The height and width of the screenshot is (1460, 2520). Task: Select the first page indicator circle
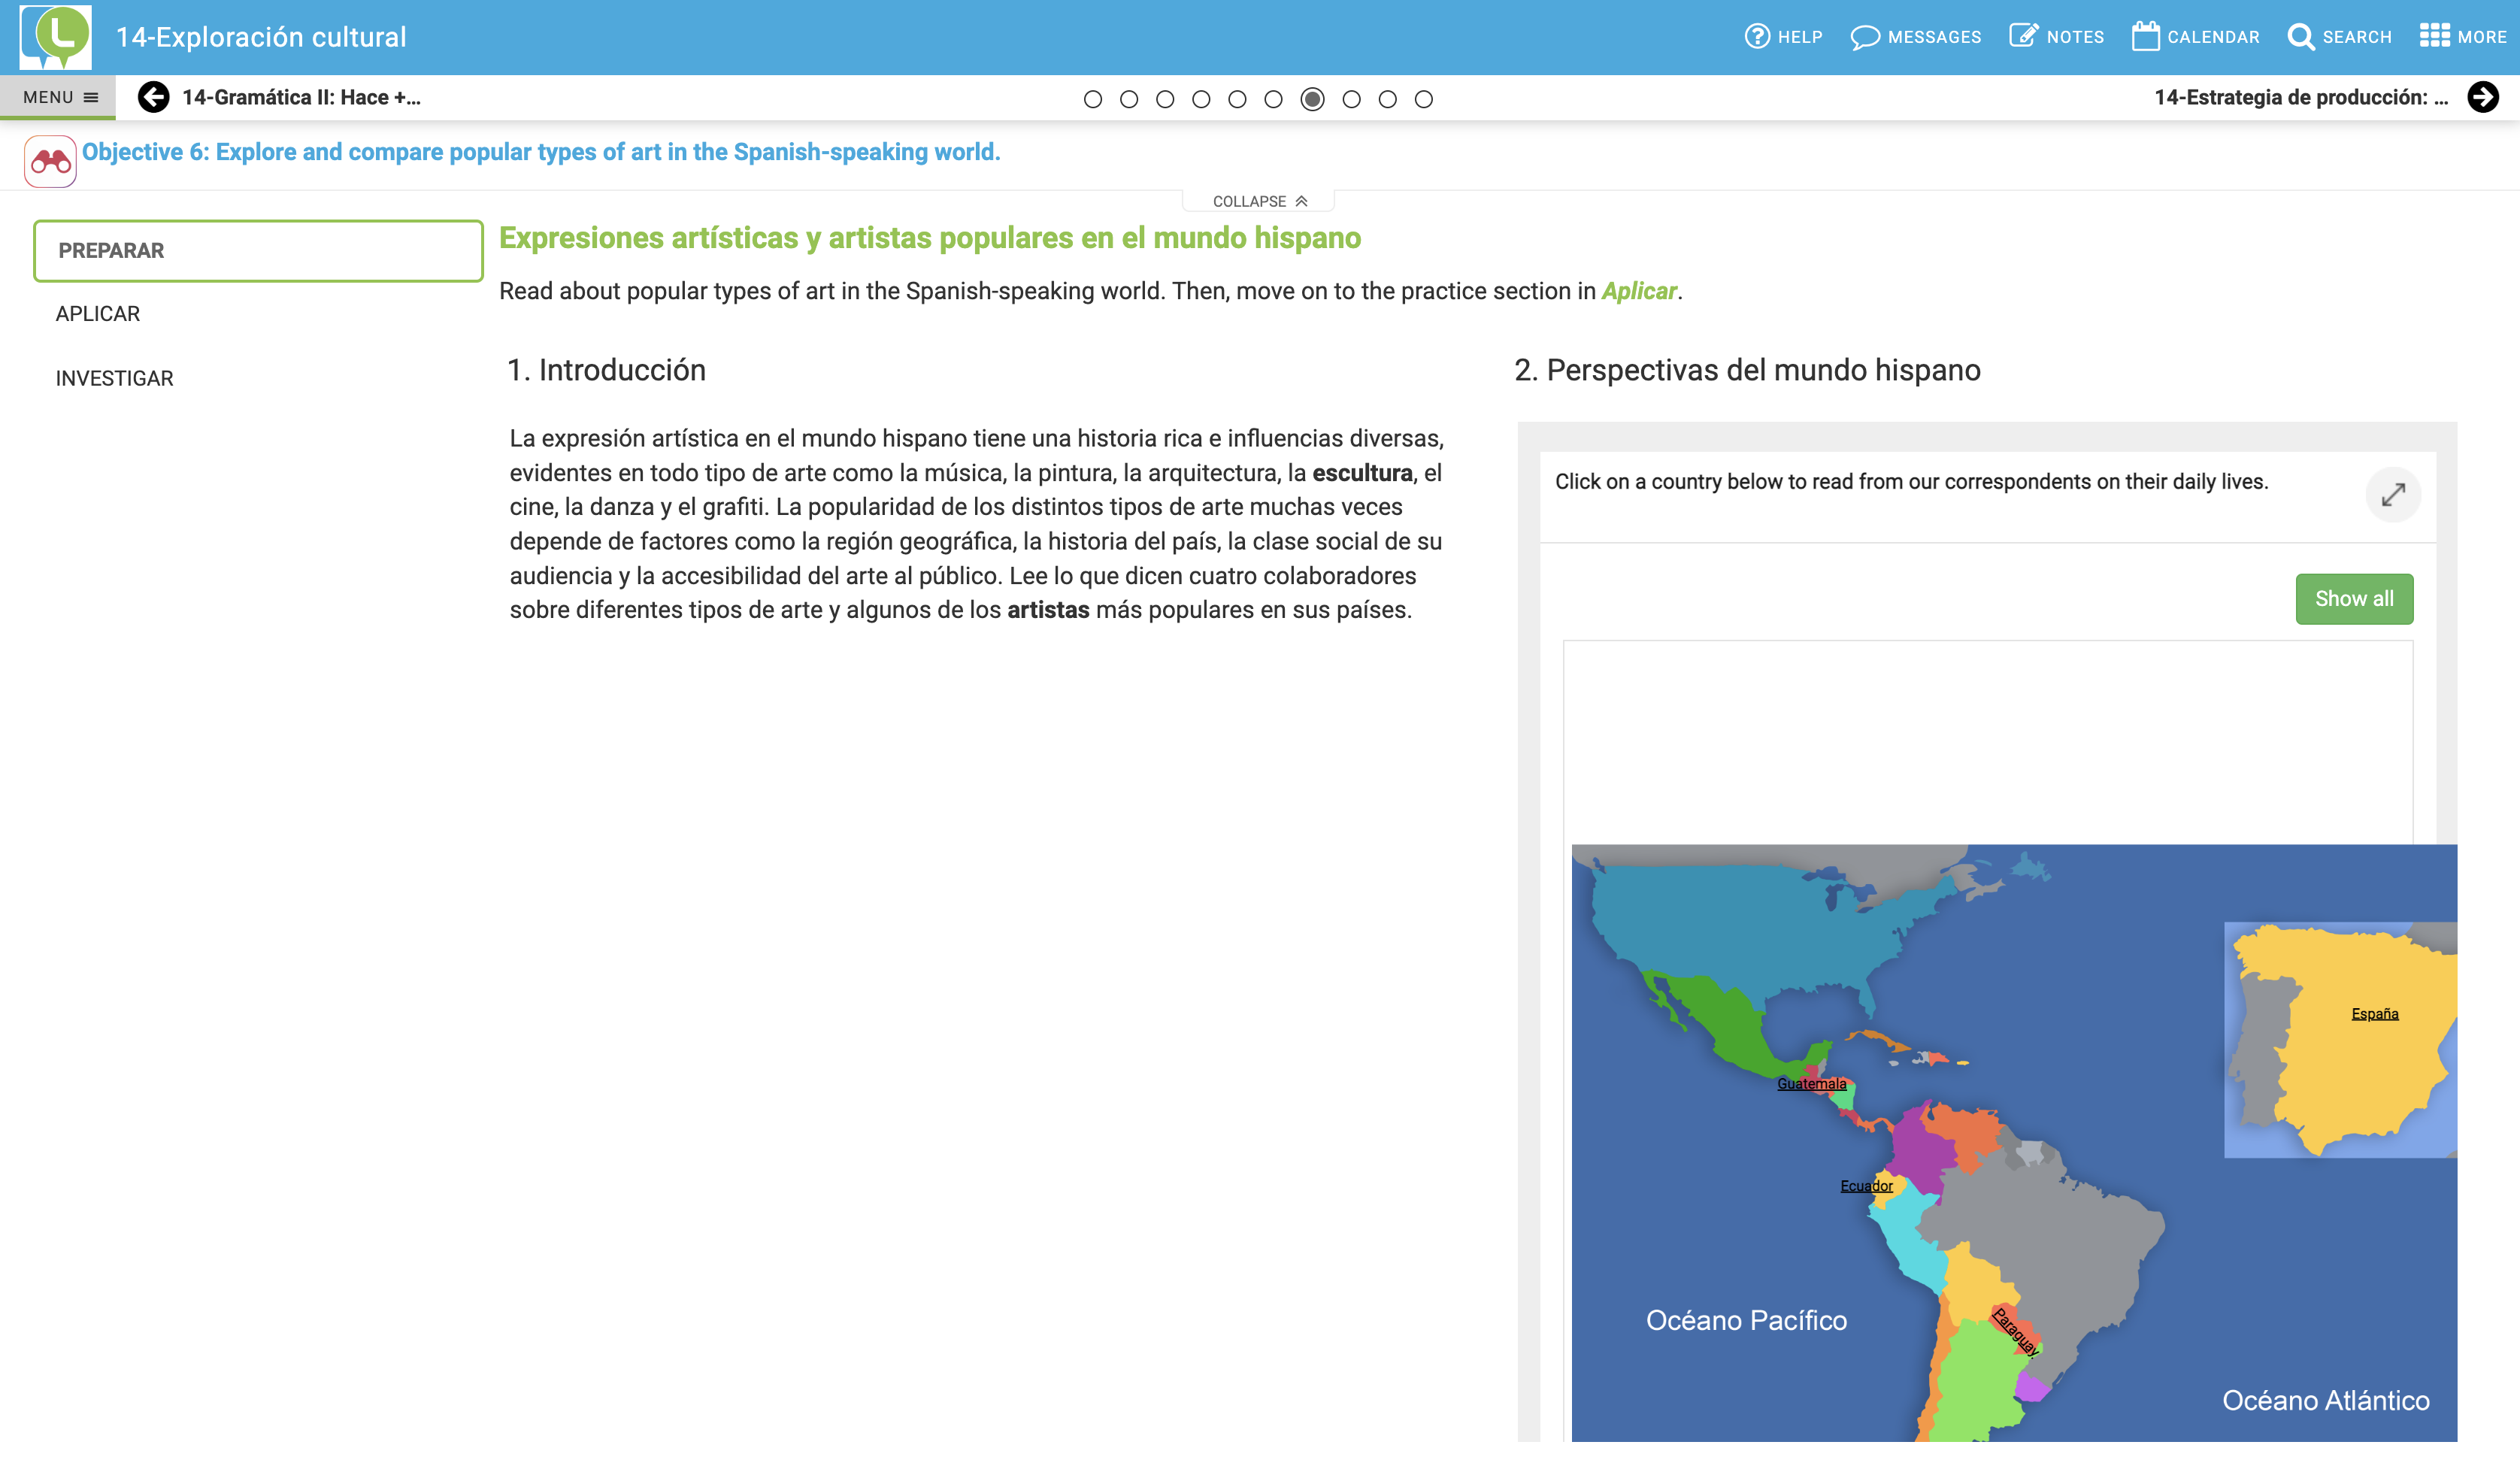[1093, 99]
